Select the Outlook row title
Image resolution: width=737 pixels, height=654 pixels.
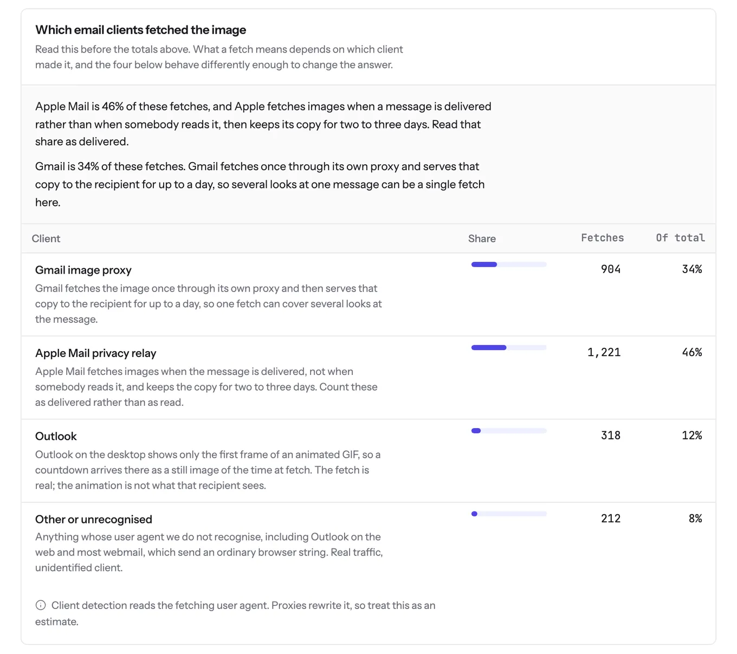coord(56,436)
